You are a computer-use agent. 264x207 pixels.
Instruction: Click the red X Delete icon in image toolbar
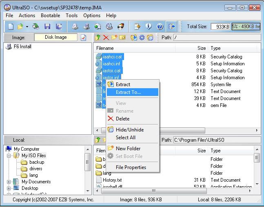[106, 38]
